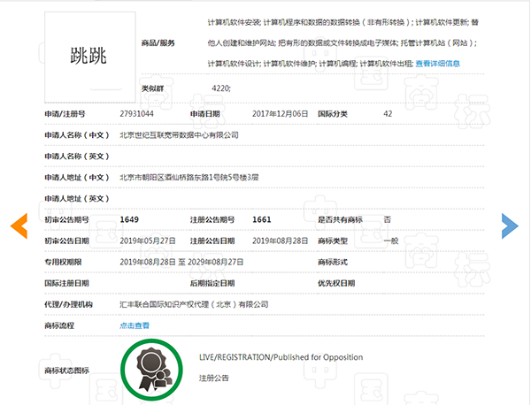This screenshot has width=531, height=405.
Task: Click the orange previous-record arrow
Action: 19,225
